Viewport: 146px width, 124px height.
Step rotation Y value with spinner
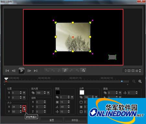[x=45, y=107]
